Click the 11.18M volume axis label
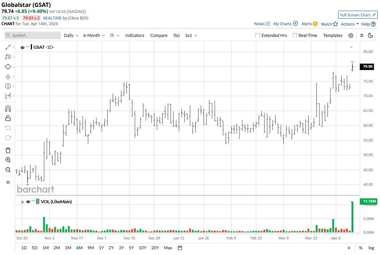The width and height of the screenshot is (380, 255). [369, 201]
